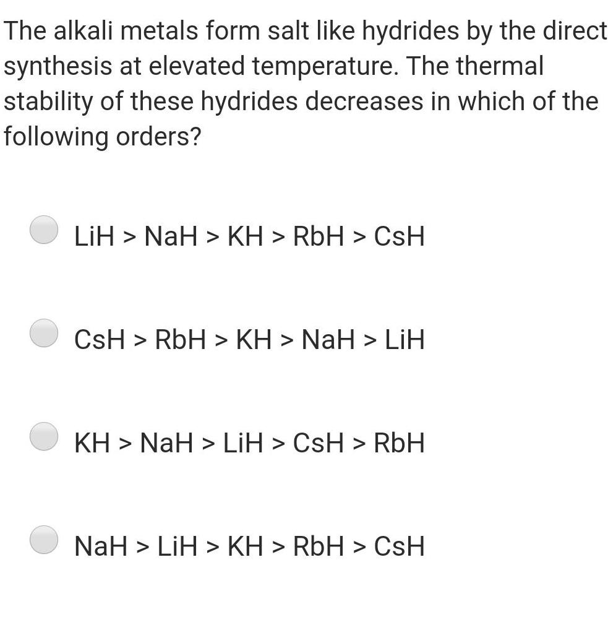Click the answer text starting with CsH > RbH
608x617 pixels.
tap(249, 340)
